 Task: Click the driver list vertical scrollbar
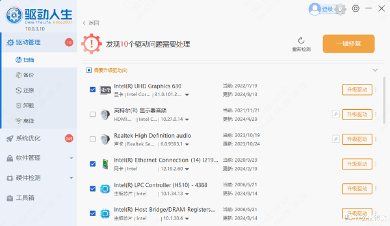click(384, 100)
